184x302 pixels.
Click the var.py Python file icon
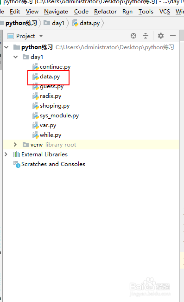(x=36, y=125)
